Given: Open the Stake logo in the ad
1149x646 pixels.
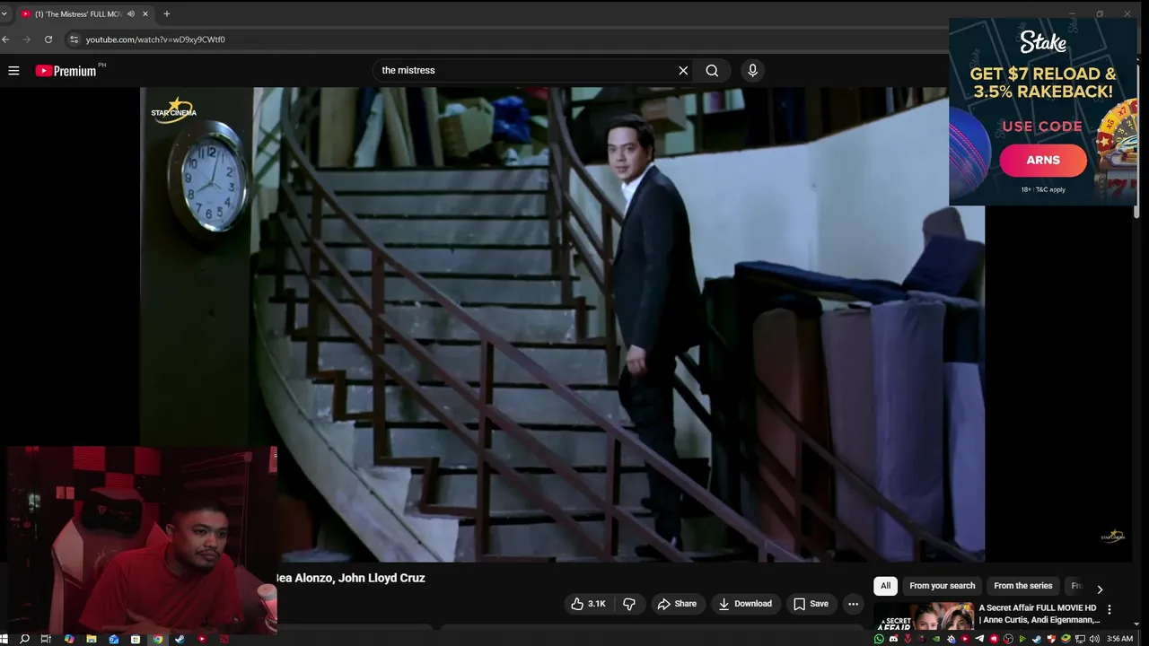Looking at the screenshot, I should click(1042, 42).
